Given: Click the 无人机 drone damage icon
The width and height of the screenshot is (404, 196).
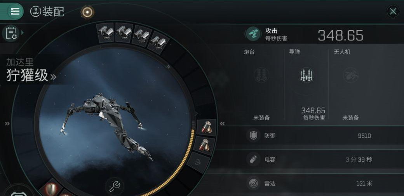Looking at the screenshot, I should [x=351, y=75].
